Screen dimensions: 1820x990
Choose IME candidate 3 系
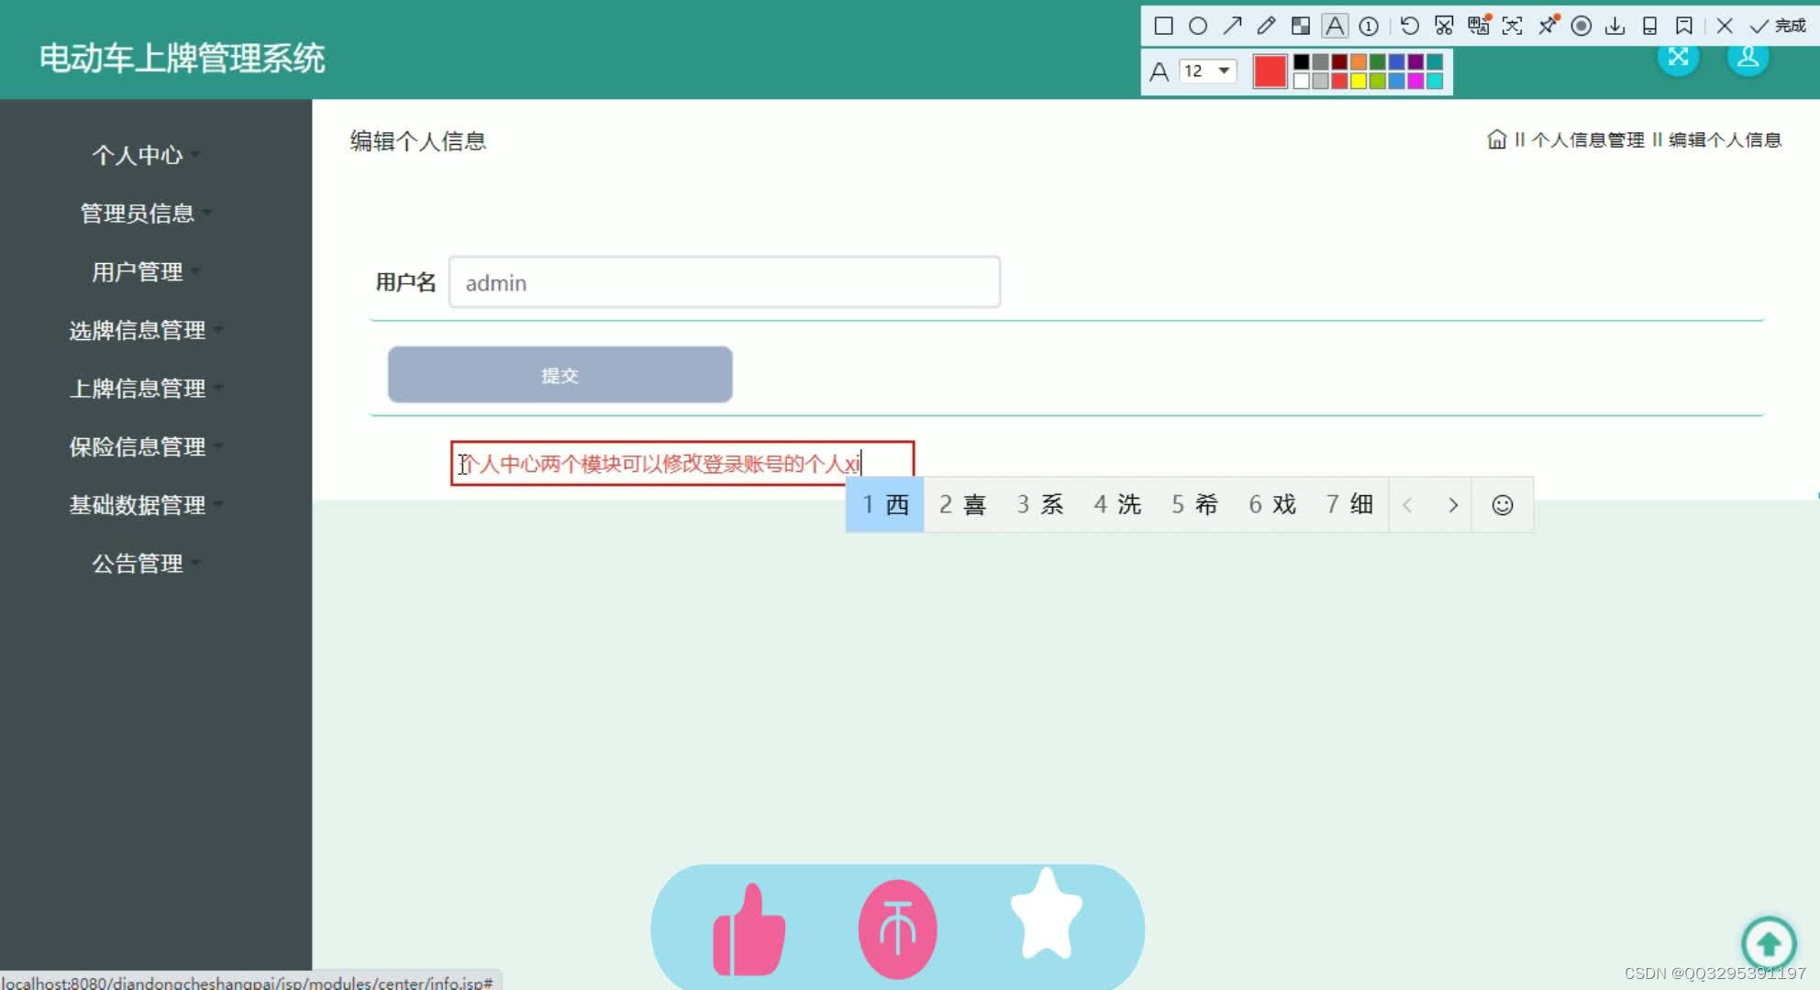point(1039,505)
